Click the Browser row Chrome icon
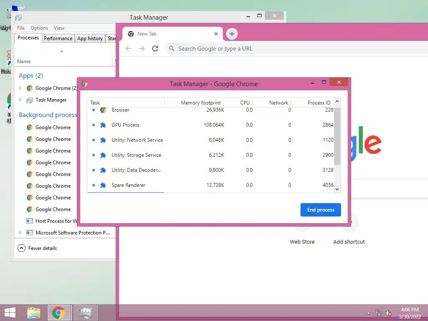This screenshot has width=428, height=321. tap(103, 110)
